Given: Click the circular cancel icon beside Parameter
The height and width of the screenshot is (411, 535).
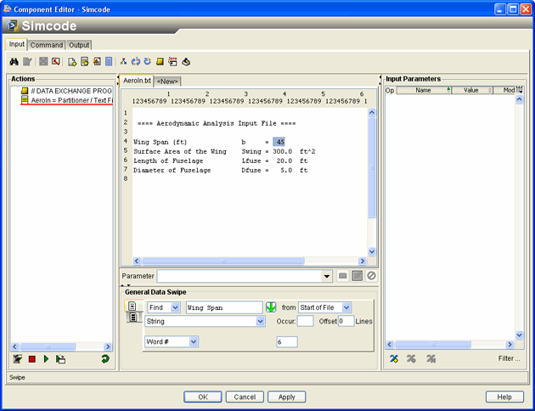Looking at the screenshot, I should point(371,276).
